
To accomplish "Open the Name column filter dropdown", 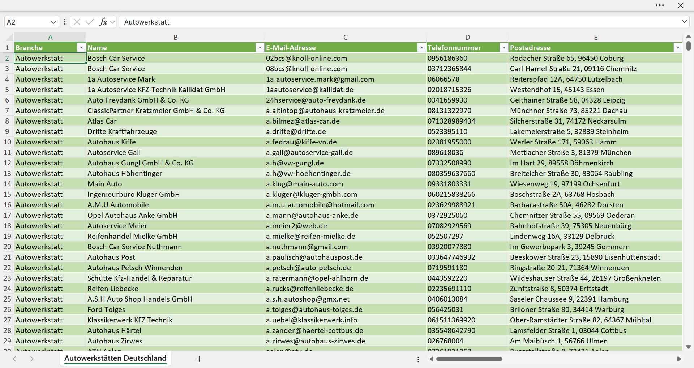I will (260, 48).
